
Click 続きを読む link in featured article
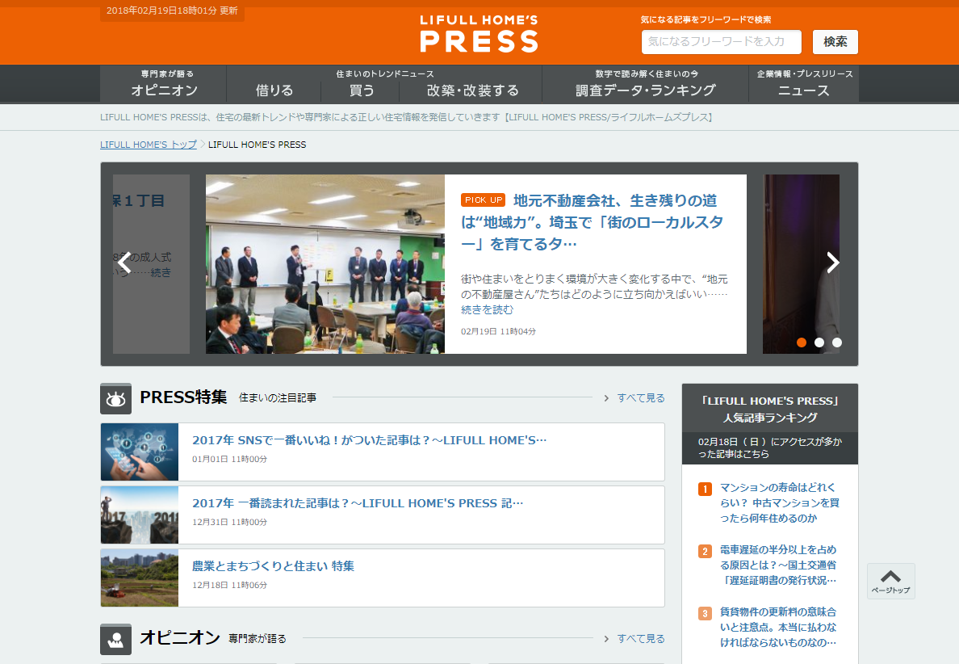point(487,309)
